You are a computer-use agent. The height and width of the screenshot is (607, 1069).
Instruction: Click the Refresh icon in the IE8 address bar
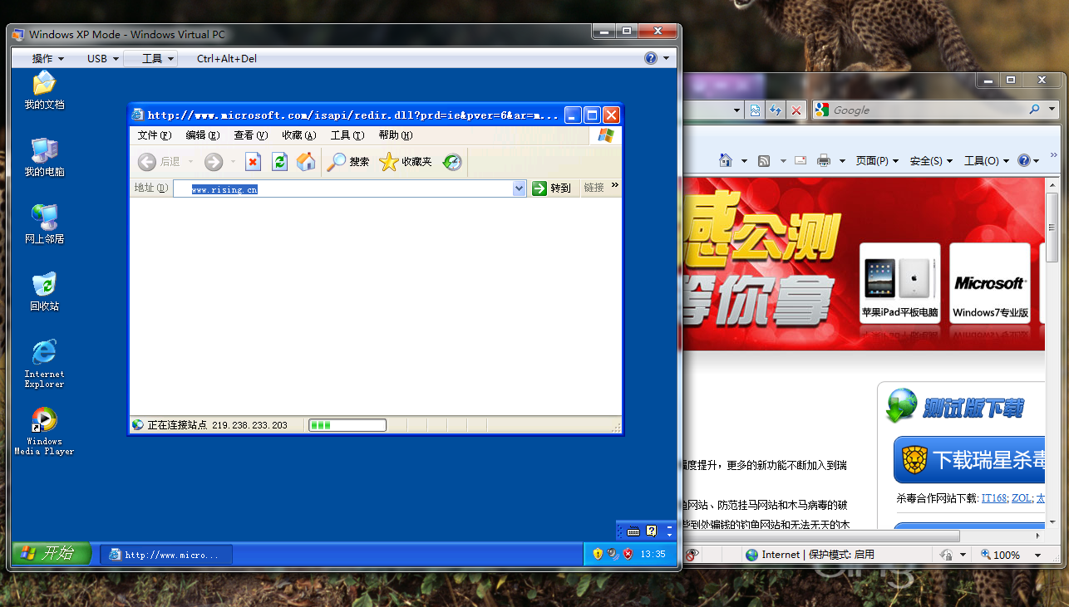click(x=776, y=110)
